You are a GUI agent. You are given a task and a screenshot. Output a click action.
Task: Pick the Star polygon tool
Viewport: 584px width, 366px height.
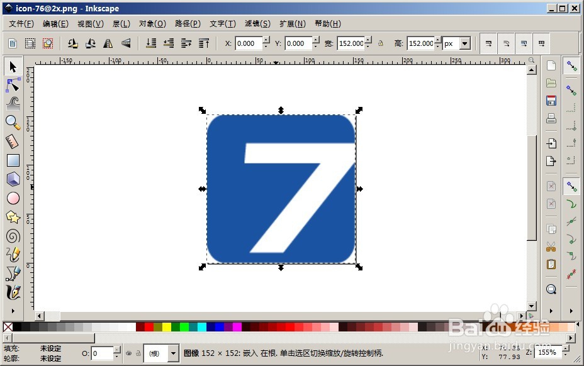pos(13,217)
